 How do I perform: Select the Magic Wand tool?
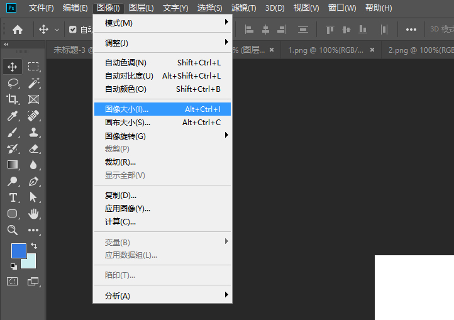33,83
